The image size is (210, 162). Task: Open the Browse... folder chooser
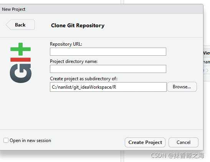pos(182,87)
